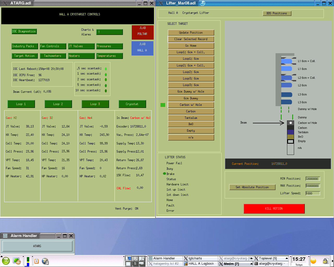Open Tachometers display
334x267 pixels.
tap(53, 56)
